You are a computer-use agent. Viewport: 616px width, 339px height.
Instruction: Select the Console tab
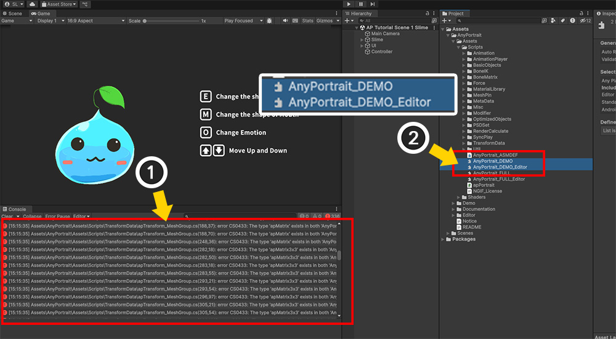tap(15, 209)
